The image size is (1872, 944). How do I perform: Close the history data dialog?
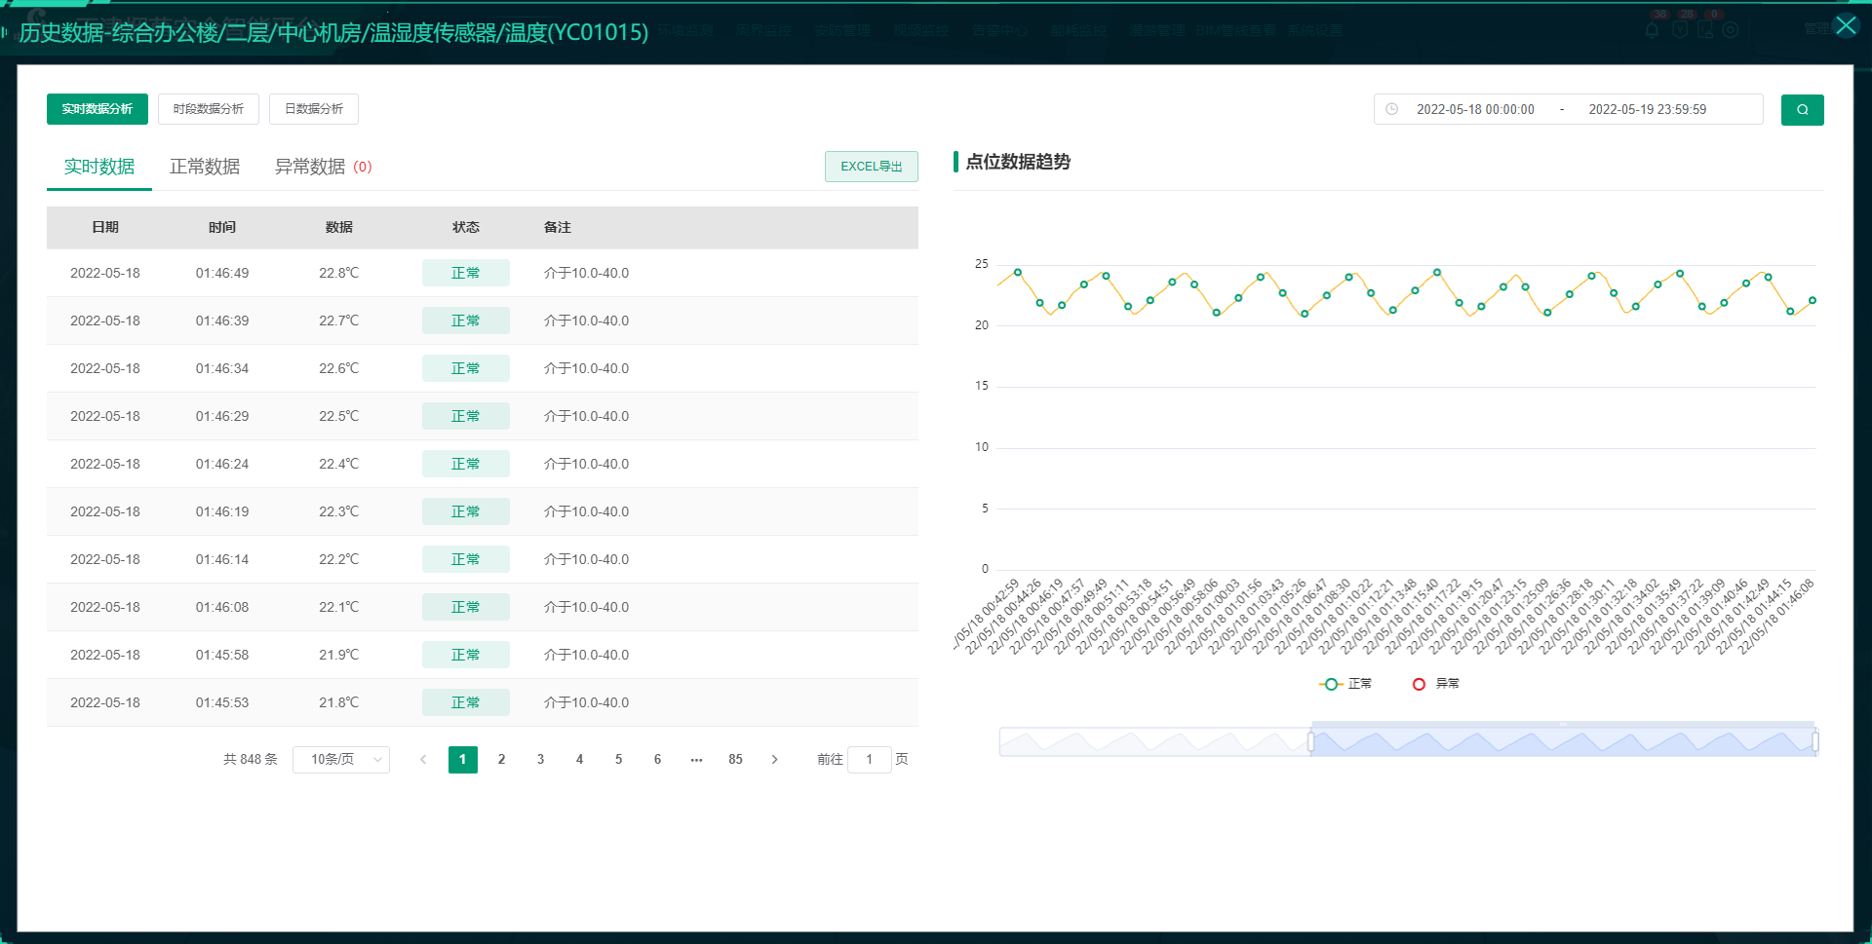click(x=1846, y=25)
